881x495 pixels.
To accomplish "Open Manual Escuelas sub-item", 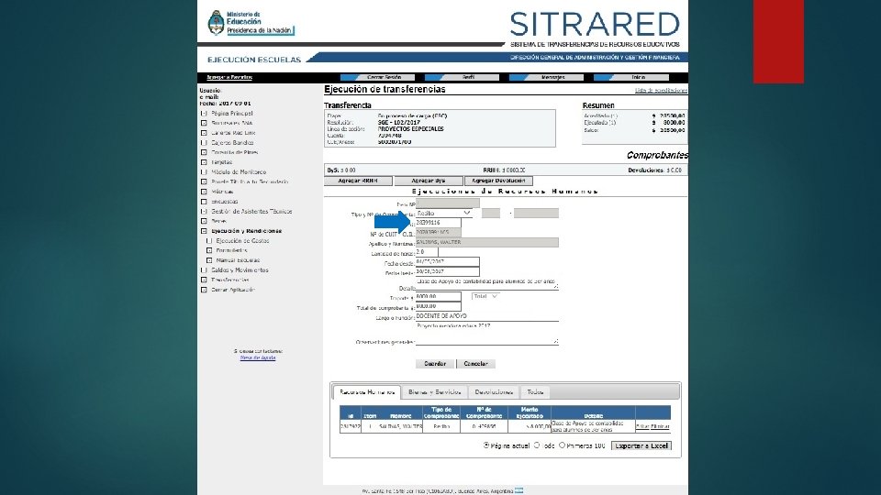I will pos(238,260).
